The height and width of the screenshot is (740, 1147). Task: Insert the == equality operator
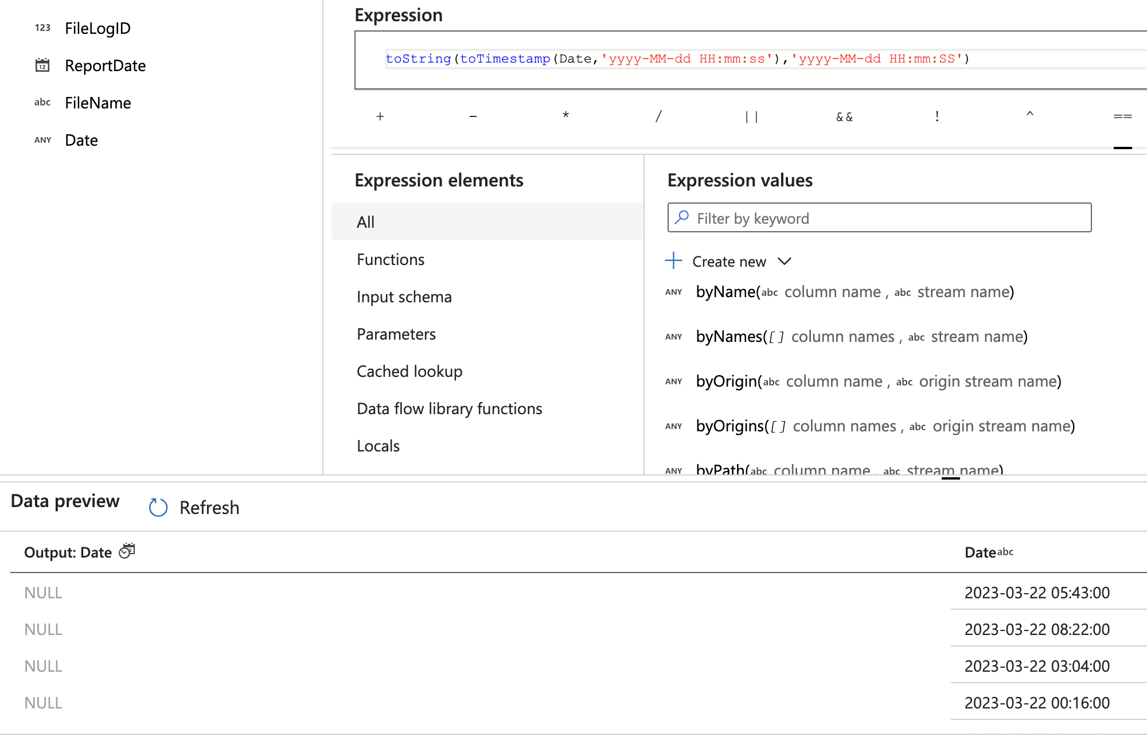coord(1122,116)
